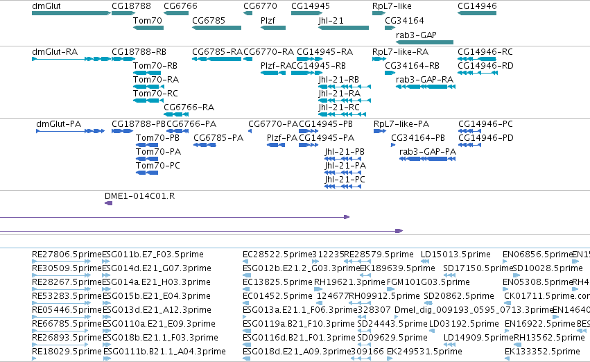This screenshot has width=590, height=362.
Task: Click the Plzf gene label
Action: coord(268,20)
